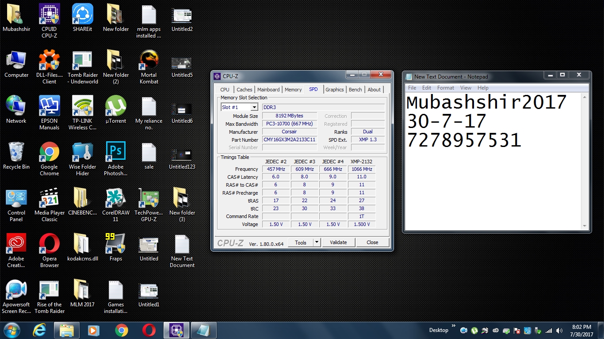
Task: Select the Control Panel desktop icon
Action: 16,204
